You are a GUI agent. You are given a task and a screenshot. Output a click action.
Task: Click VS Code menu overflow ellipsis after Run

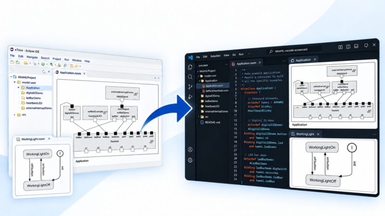click(x=249, y=54)
